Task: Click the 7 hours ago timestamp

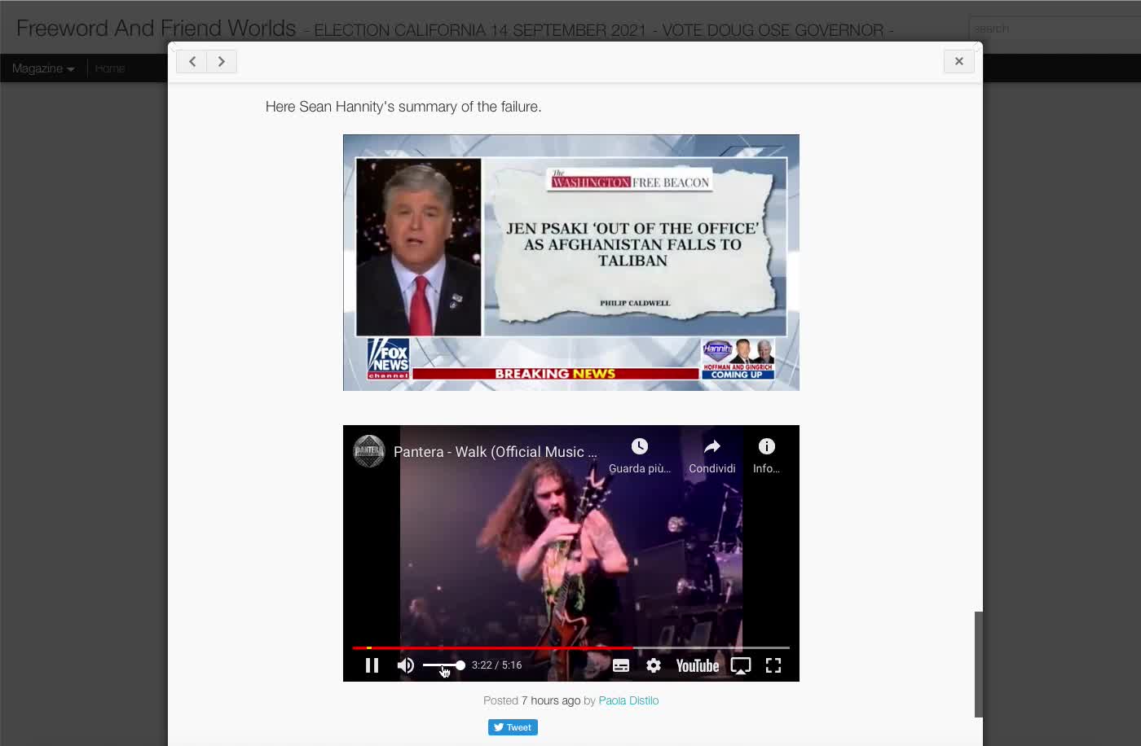Action: (x=551, y=700)
